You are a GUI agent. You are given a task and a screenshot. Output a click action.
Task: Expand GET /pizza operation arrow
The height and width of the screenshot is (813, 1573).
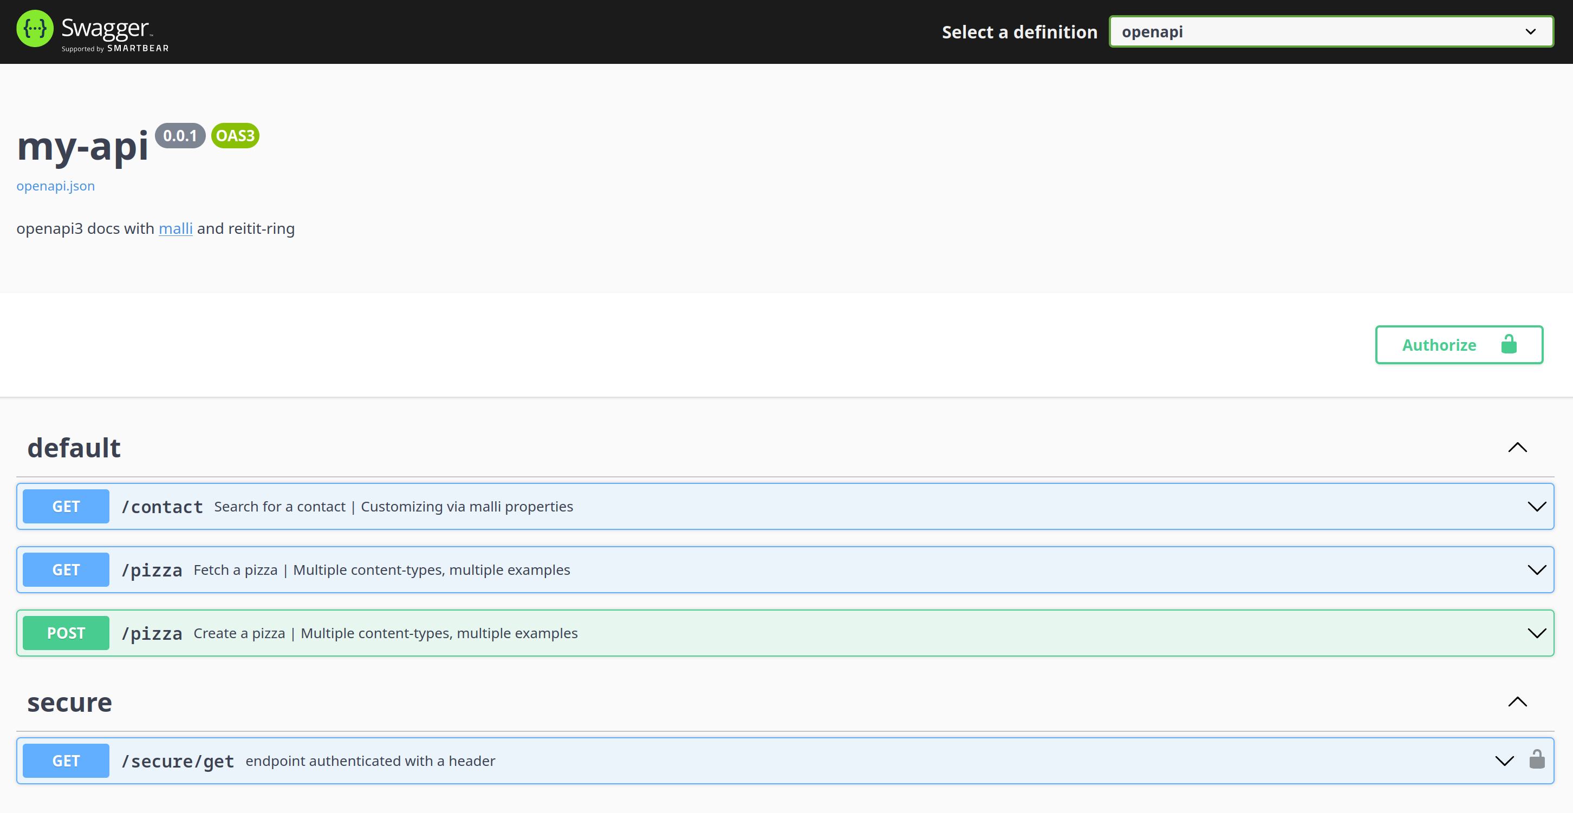click(1536, 569)
